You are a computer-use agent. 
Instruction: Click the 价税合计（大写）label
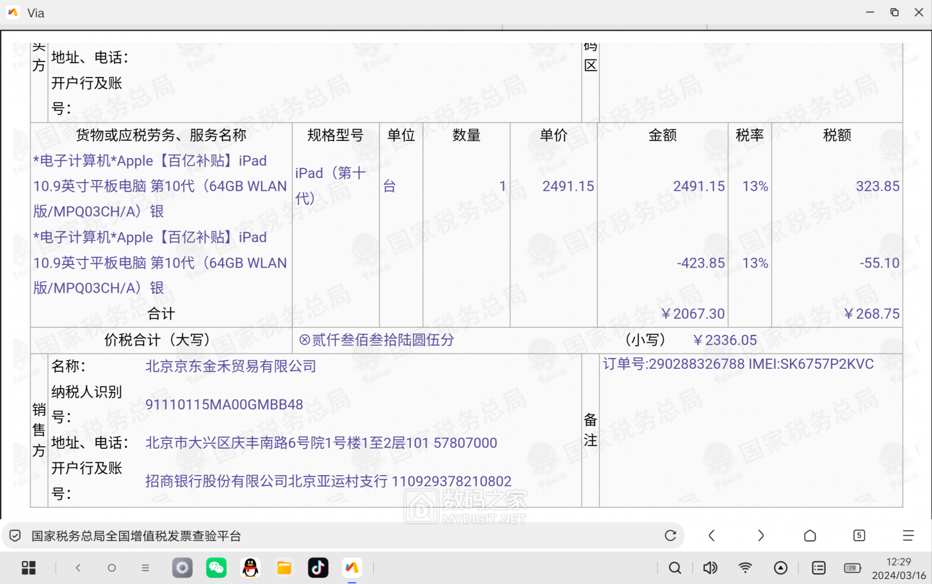pyautogui.click(x=157, y=340)
